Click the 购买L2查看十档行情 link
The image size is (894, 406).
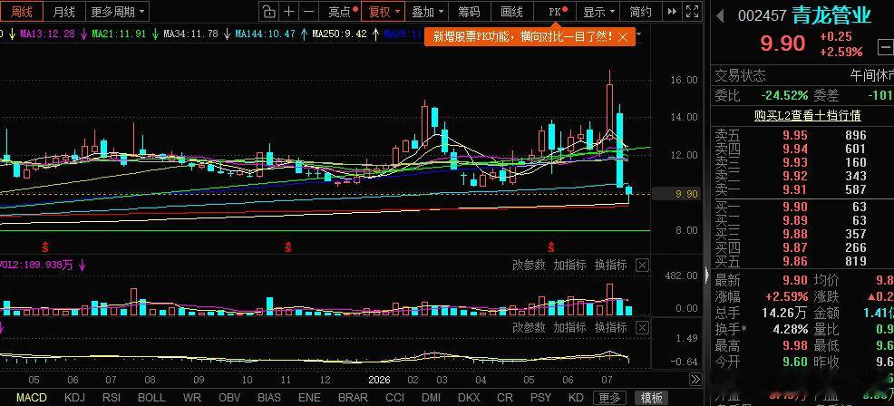[x=807, y=116]
